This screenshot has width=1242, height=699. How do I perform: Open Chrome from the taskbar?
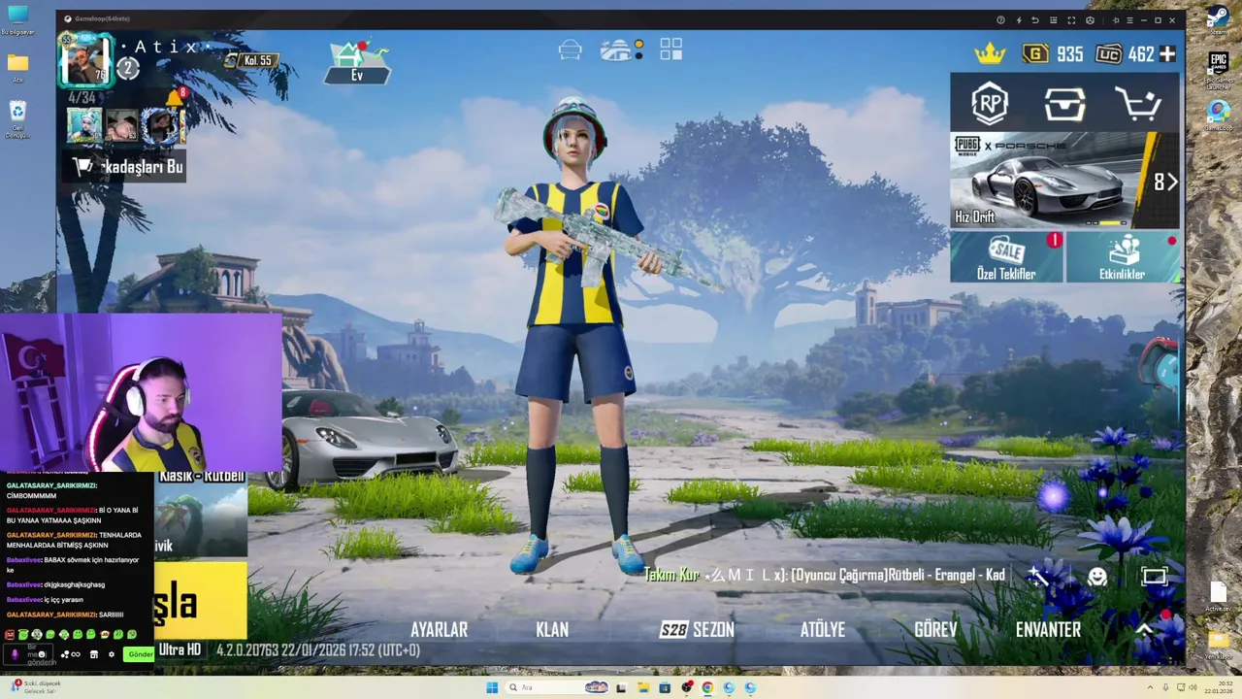pyautogui.click(x=707, y=687)
